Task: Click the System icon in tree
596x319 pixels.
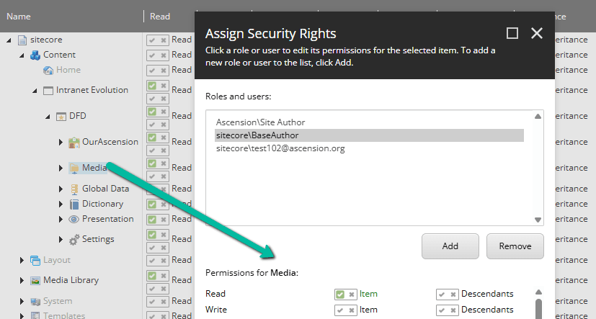Action: click(x=35, y=302)
